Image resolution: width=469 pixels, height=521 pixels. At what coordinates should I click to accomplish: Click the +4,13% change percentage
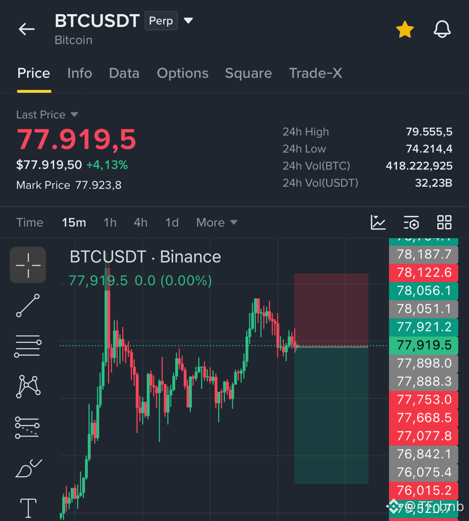click(x=107, y=165)
